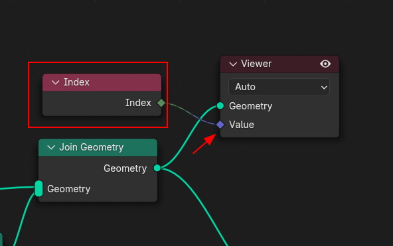Click the Viewer Geometry input socket

tap(220, 106)
